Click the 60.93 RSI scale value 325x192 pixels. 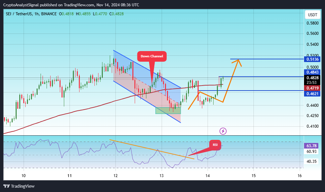coord(311,152)
